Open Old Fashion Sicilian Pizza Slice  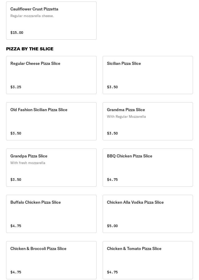pyautogui.click(x=51, y=121)
